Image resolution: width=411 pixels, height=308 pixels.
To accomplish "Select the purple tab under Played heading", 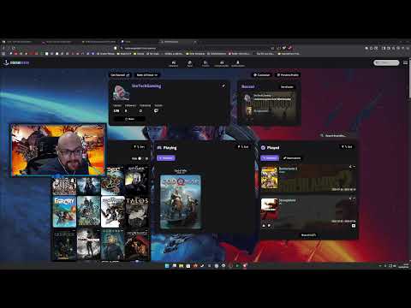I will click(270, 158).
